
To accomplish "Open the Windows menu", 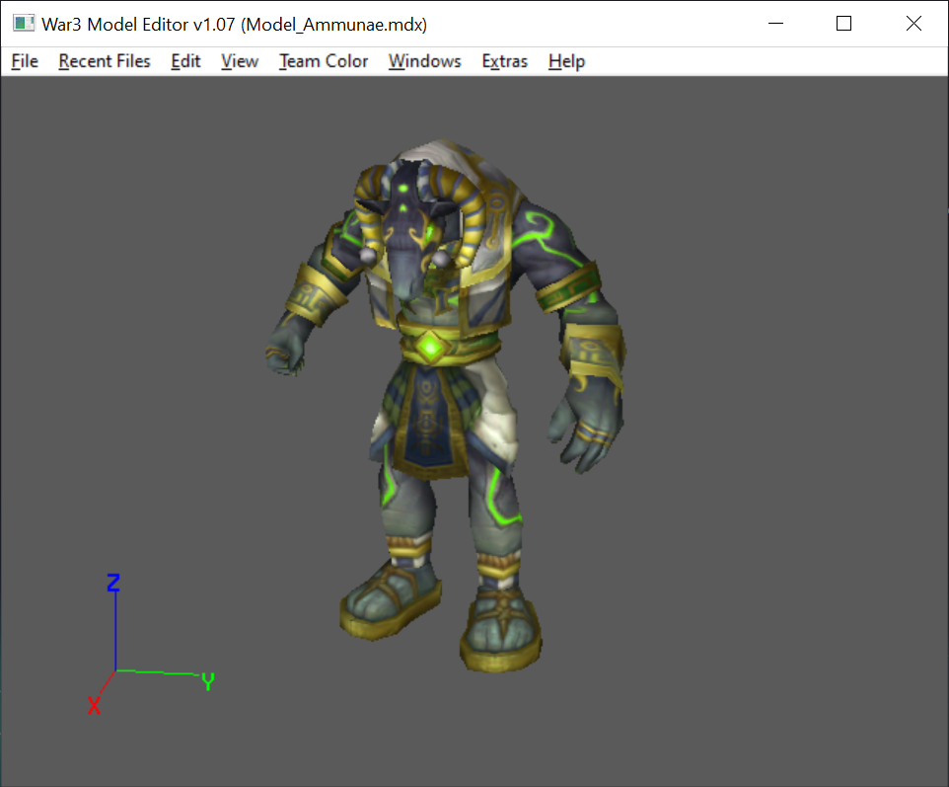I will (425, 61).
